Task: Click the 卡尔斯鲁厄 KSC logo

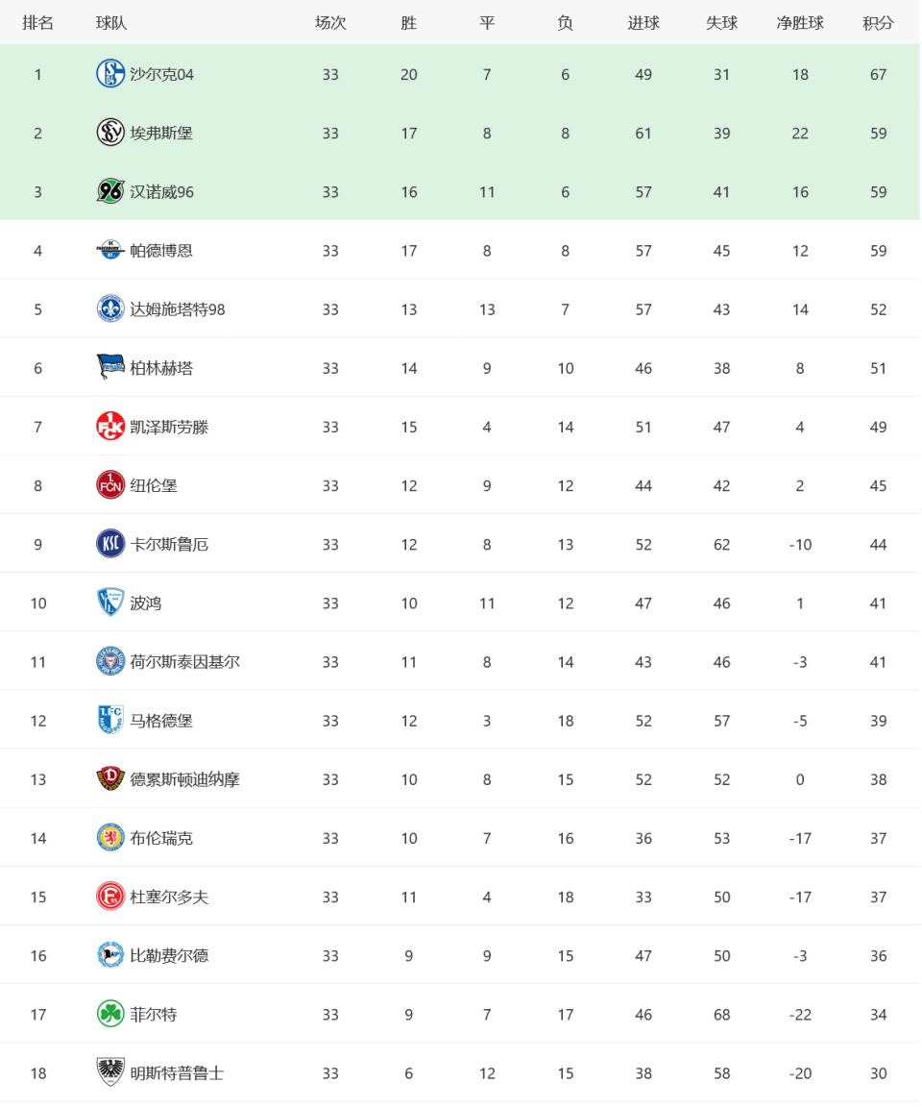Action: tap(110, 544)
